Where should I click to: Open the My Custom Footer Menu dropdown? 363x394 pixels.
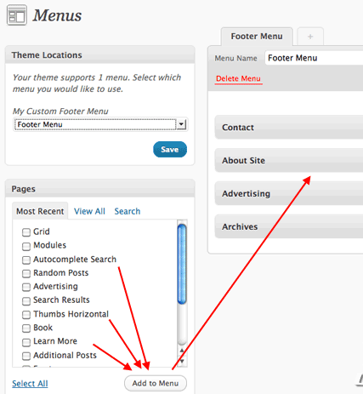coord(100,124)
